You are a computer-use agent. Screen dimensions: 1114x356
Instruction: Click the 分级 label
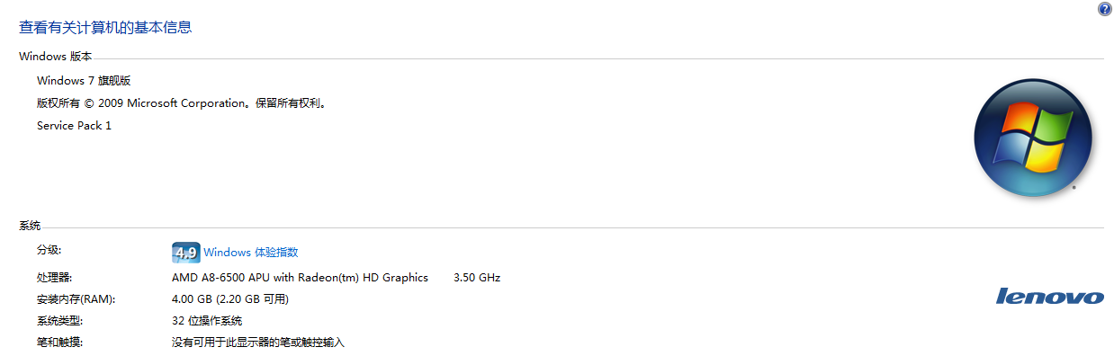pos(49,250)
